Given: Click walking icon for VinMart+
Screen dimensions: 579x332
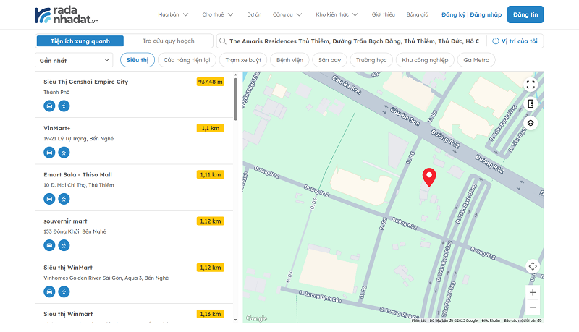Looking at the screenshot, I should point(64,153).
